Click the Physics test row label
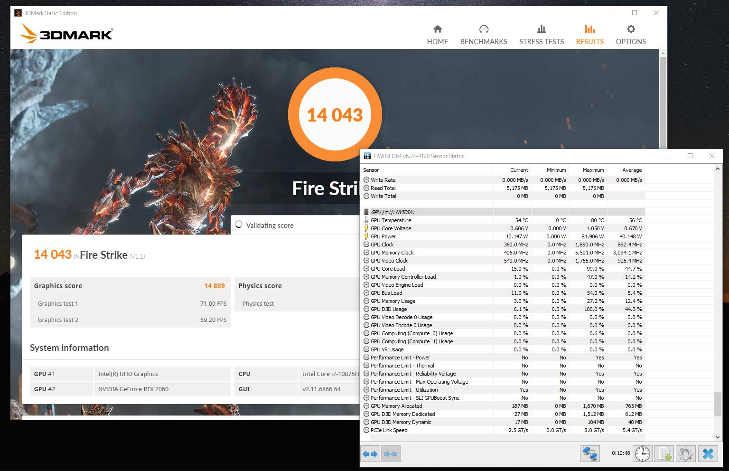 pos(258,304)
